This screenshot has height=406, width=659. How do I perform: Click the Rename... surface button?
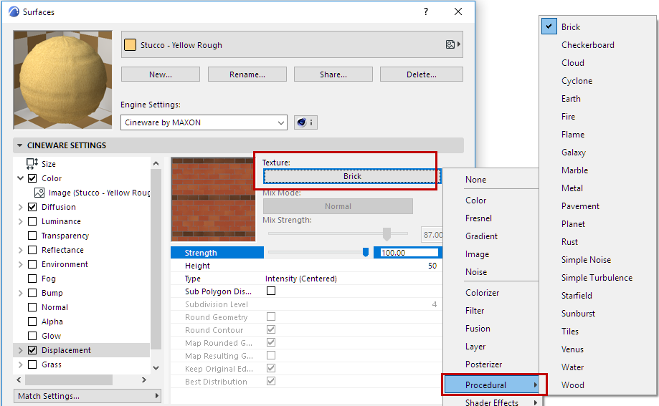coord(247,74)
